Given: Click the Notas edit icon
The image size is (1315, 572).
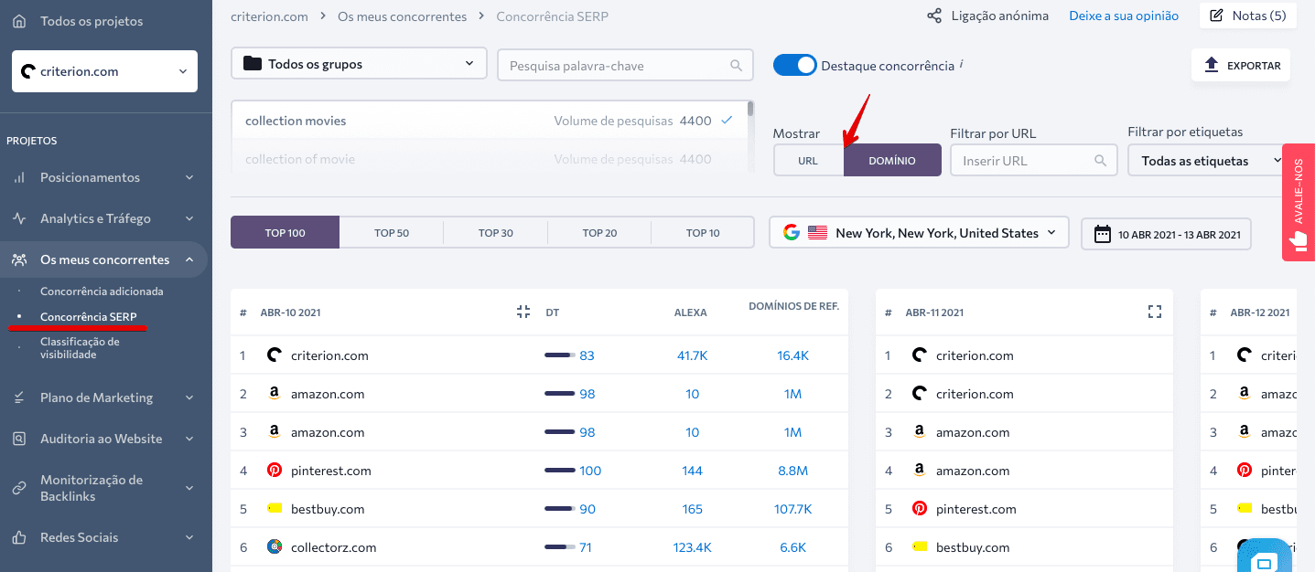Looking at the screenshot, I should coord(1217,16).
